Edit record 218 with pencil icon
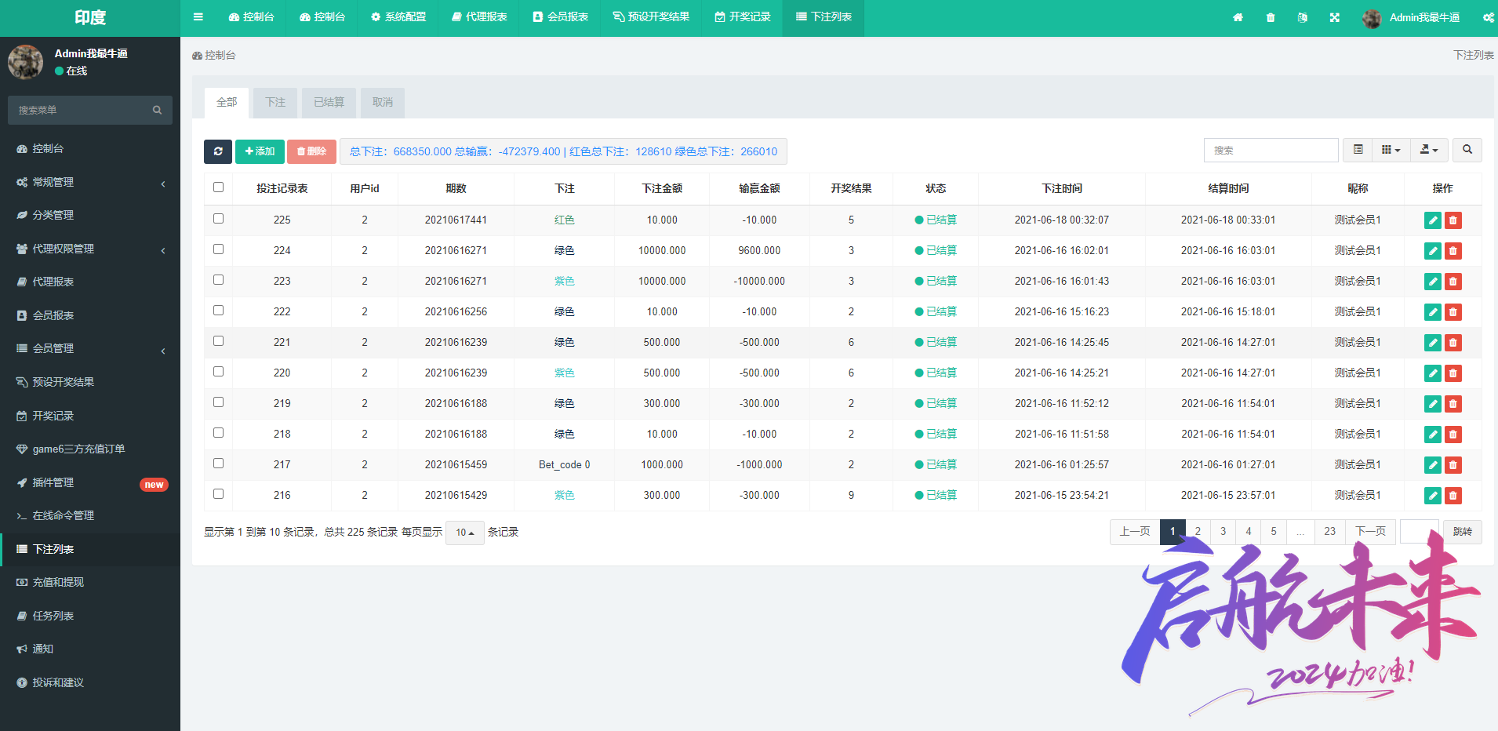This screenshot has height=731, width=1498. pos(1433,435)
